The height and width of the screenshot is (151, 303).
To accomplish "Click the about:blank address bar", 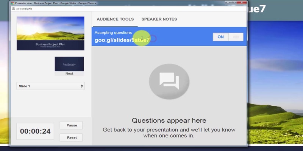I will click(x=114, y=8).
